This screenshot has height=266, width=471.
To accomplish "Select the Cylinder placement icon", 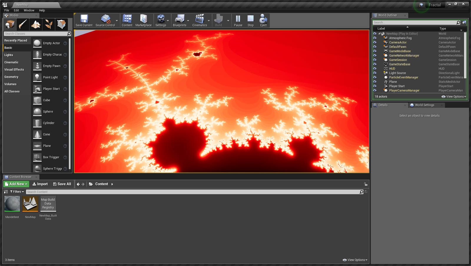I will [37, 123].
